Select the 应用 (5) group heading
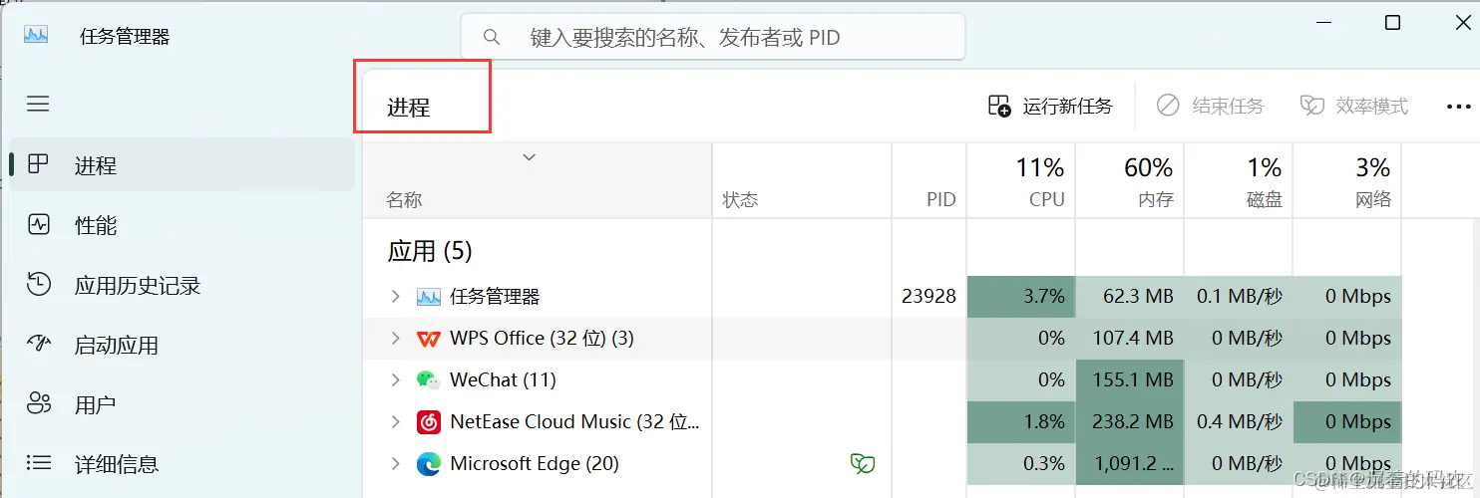Screen dimensions: 1480x498 click(429, 250)
